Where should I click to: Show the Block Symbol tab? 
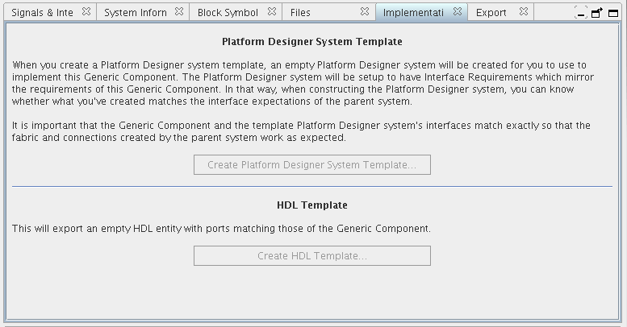point(228,13)
